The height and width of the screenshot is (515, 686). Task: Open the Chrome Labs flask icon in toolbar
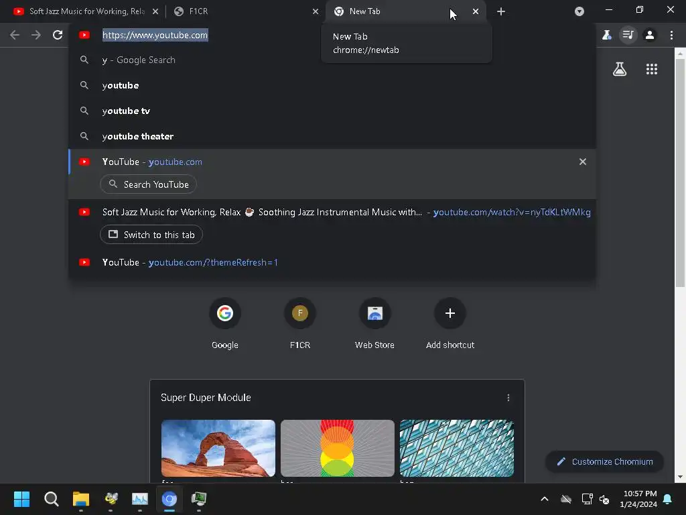pos(607,35)
